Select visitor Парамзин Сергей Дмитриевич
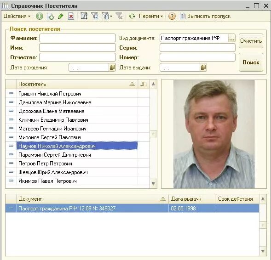Screen dimensions: 271x260 click(77, 155)
